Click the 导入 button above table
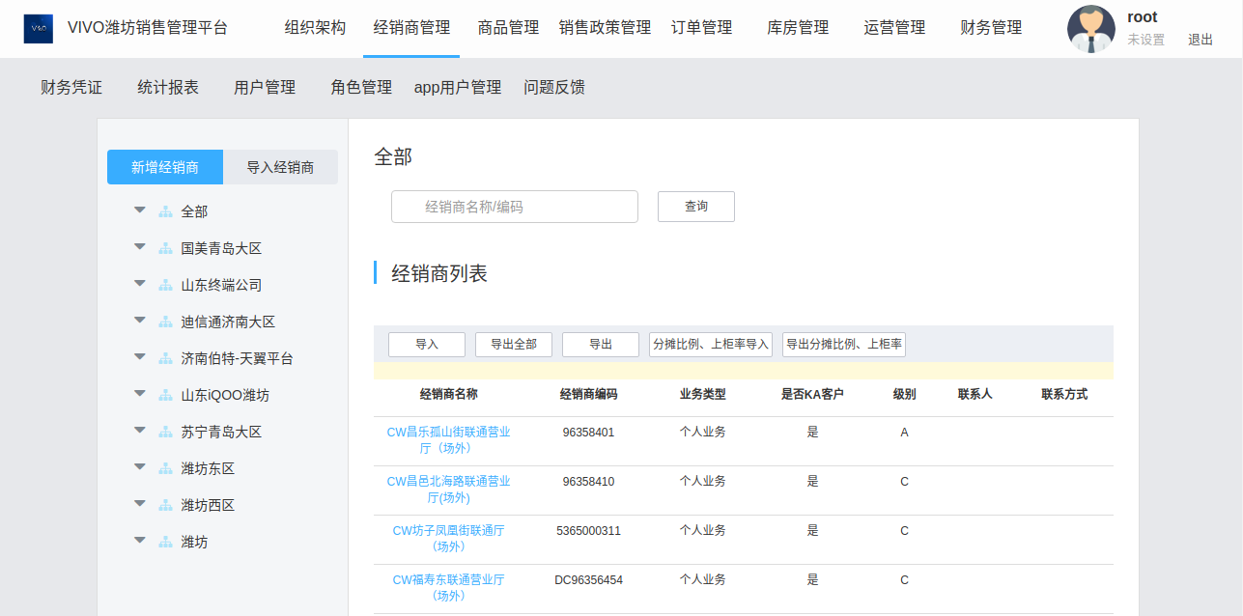Screen dimensions: 1243x616 tap(427, 345)
